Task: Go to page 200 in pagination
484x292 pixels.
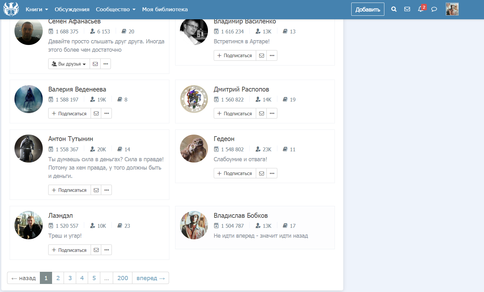Action: tap(122, 278)
